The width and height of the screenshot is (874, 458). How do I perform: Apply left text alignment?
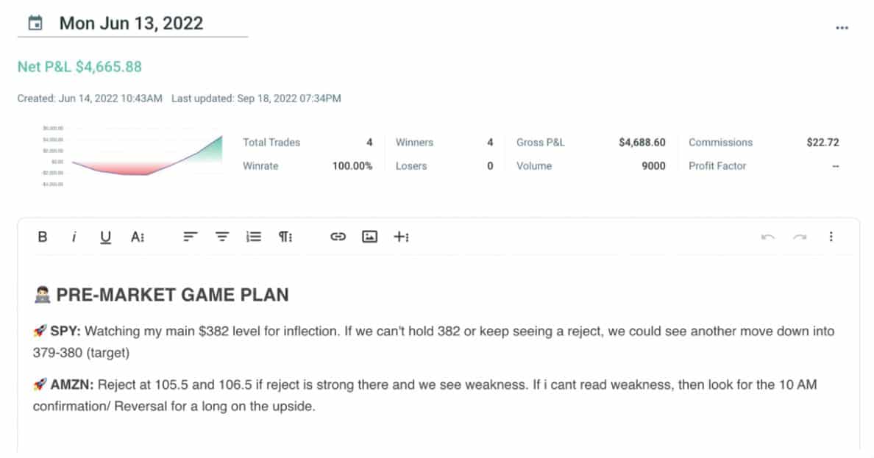tap(189, 237)
